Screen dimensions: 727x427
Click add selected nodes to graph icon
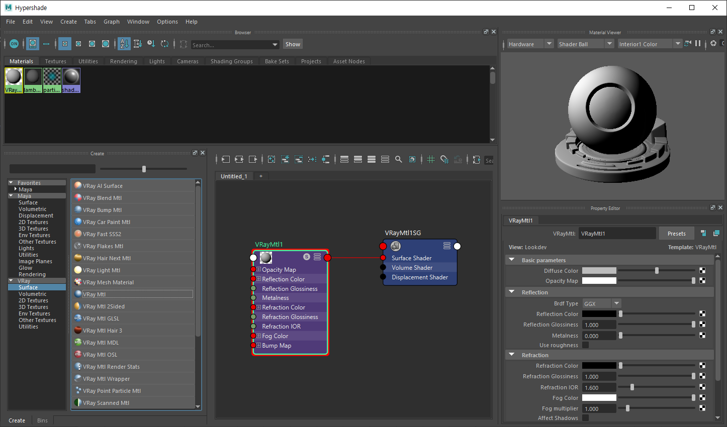(285, 159)
